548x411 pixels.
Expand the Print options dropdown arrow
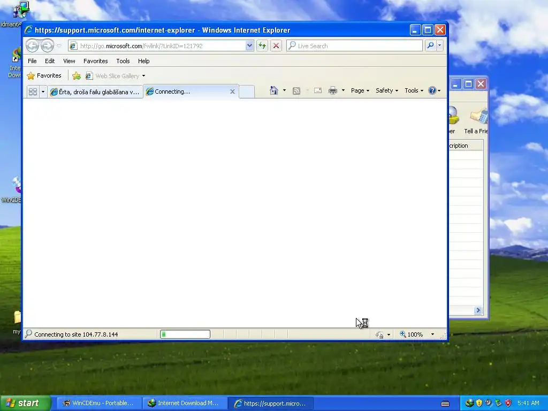click(343, 90)
